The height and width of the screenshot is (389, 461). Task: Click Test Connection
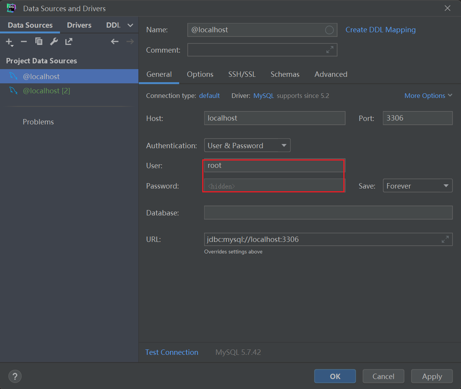172,352
